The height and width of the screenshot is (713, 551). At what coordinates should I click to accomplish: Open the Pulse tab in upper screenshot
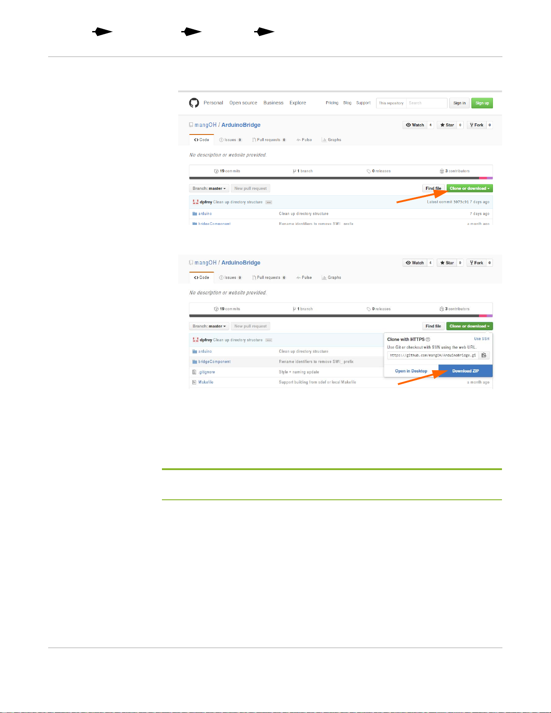(304, 140)
